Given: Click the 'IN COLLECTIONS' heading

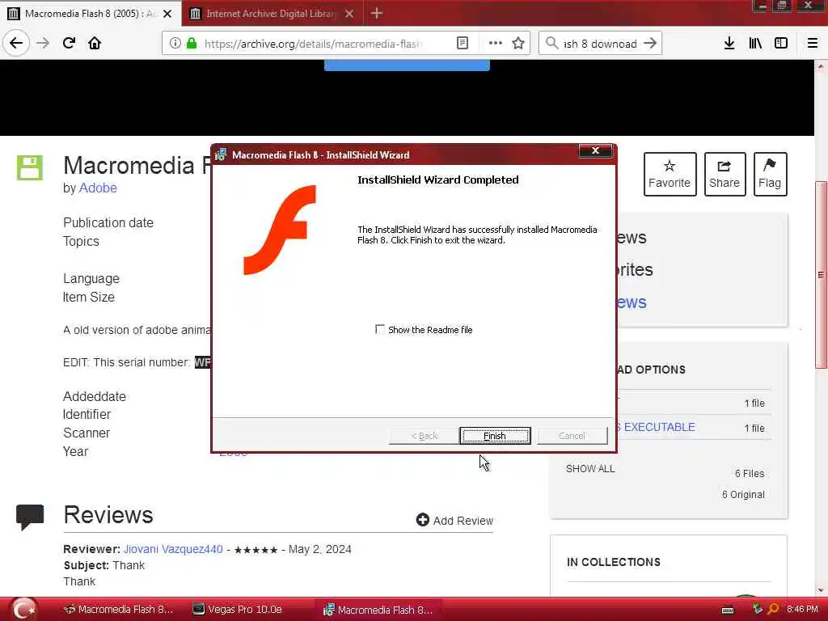Looking at the screenshot, I should 614,562.
